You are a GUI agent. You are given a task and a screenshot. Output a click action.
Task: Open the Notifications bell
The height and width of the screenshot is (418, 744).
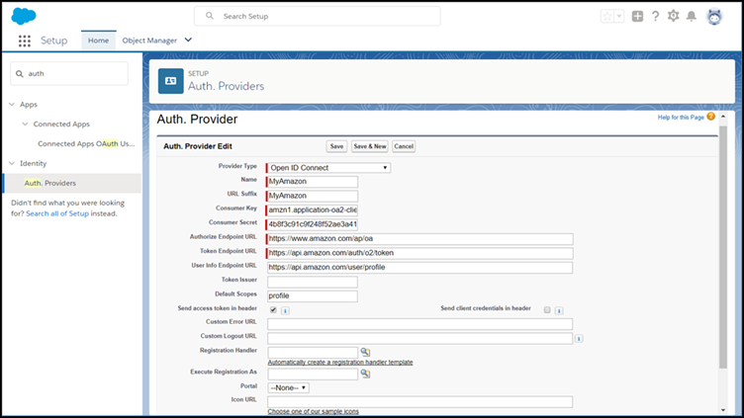click(x=692, y=16)
